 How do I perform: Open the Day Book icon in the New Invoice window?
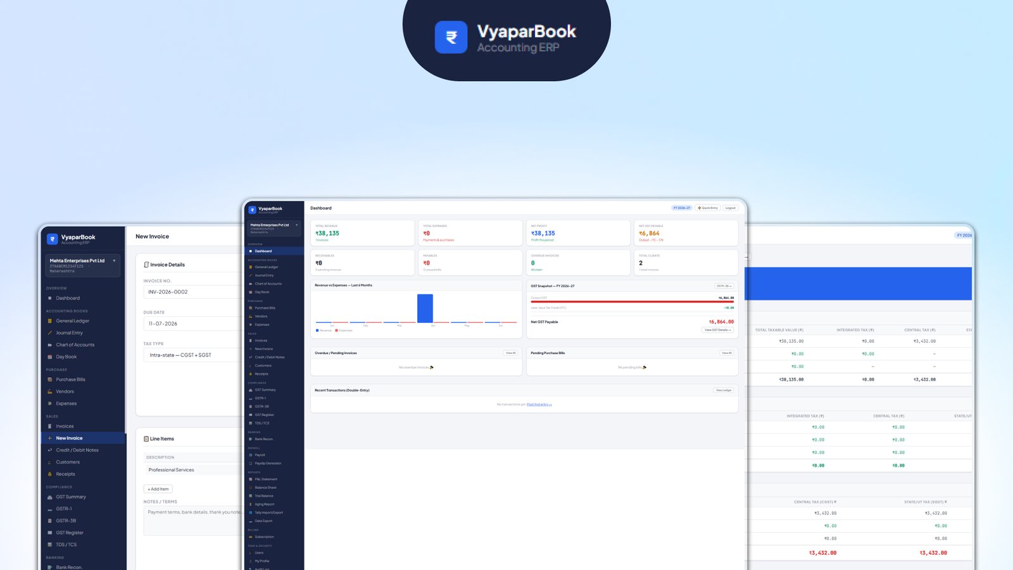50,357
